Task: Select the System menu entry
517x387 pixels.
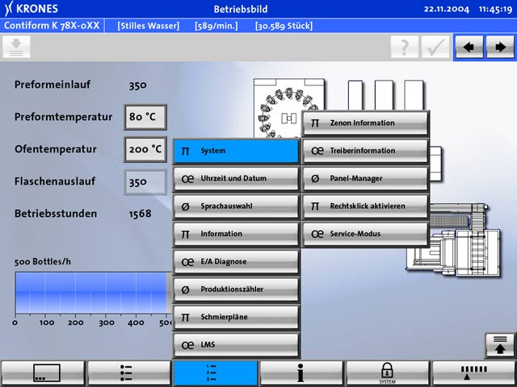Action: tap(236, 151)
